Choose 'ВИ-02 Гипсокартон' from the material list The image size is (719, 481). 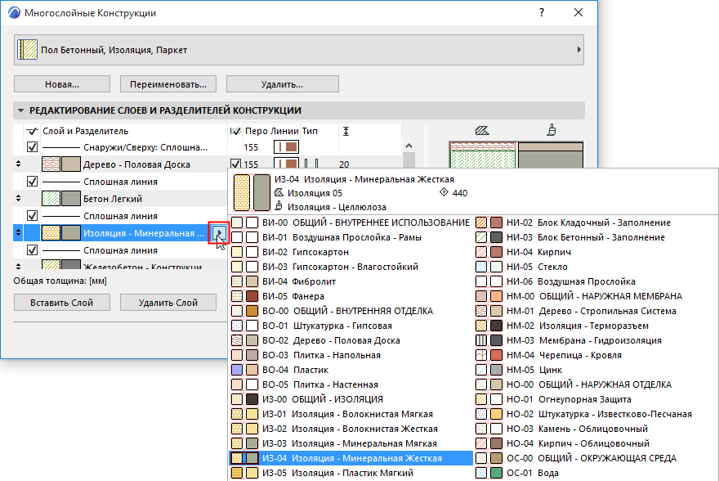coord(351,252)
